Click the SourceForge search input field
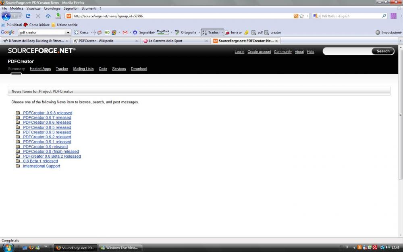The width and height of the screenshot is (403, 252). pos(347,51)
